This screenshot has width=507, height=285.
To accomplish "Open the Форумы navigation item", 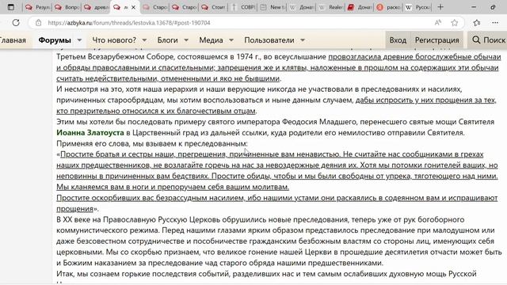I will coord(55,40).
